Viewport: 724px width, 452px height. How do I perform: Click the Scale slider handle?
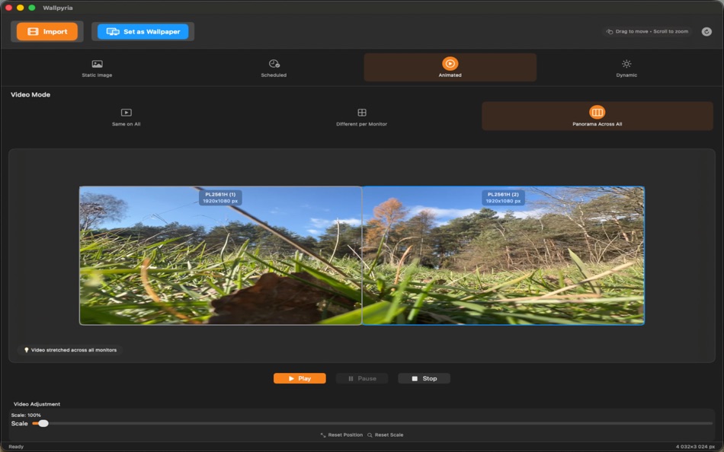click(43, 423)
